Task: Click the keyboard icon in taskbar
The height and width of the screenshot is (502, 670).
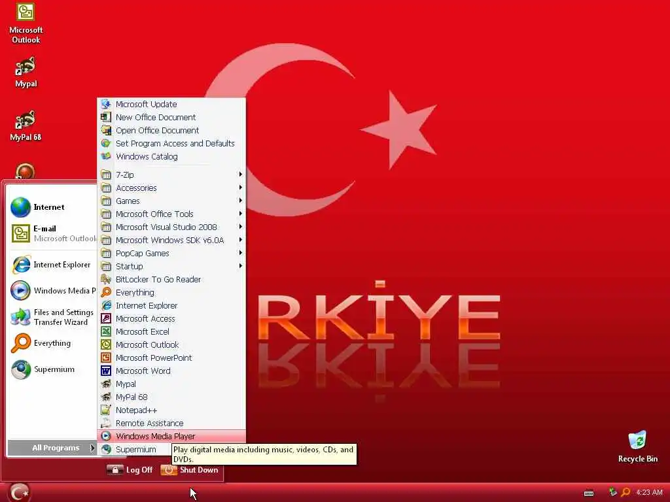Action: point(589,493)
